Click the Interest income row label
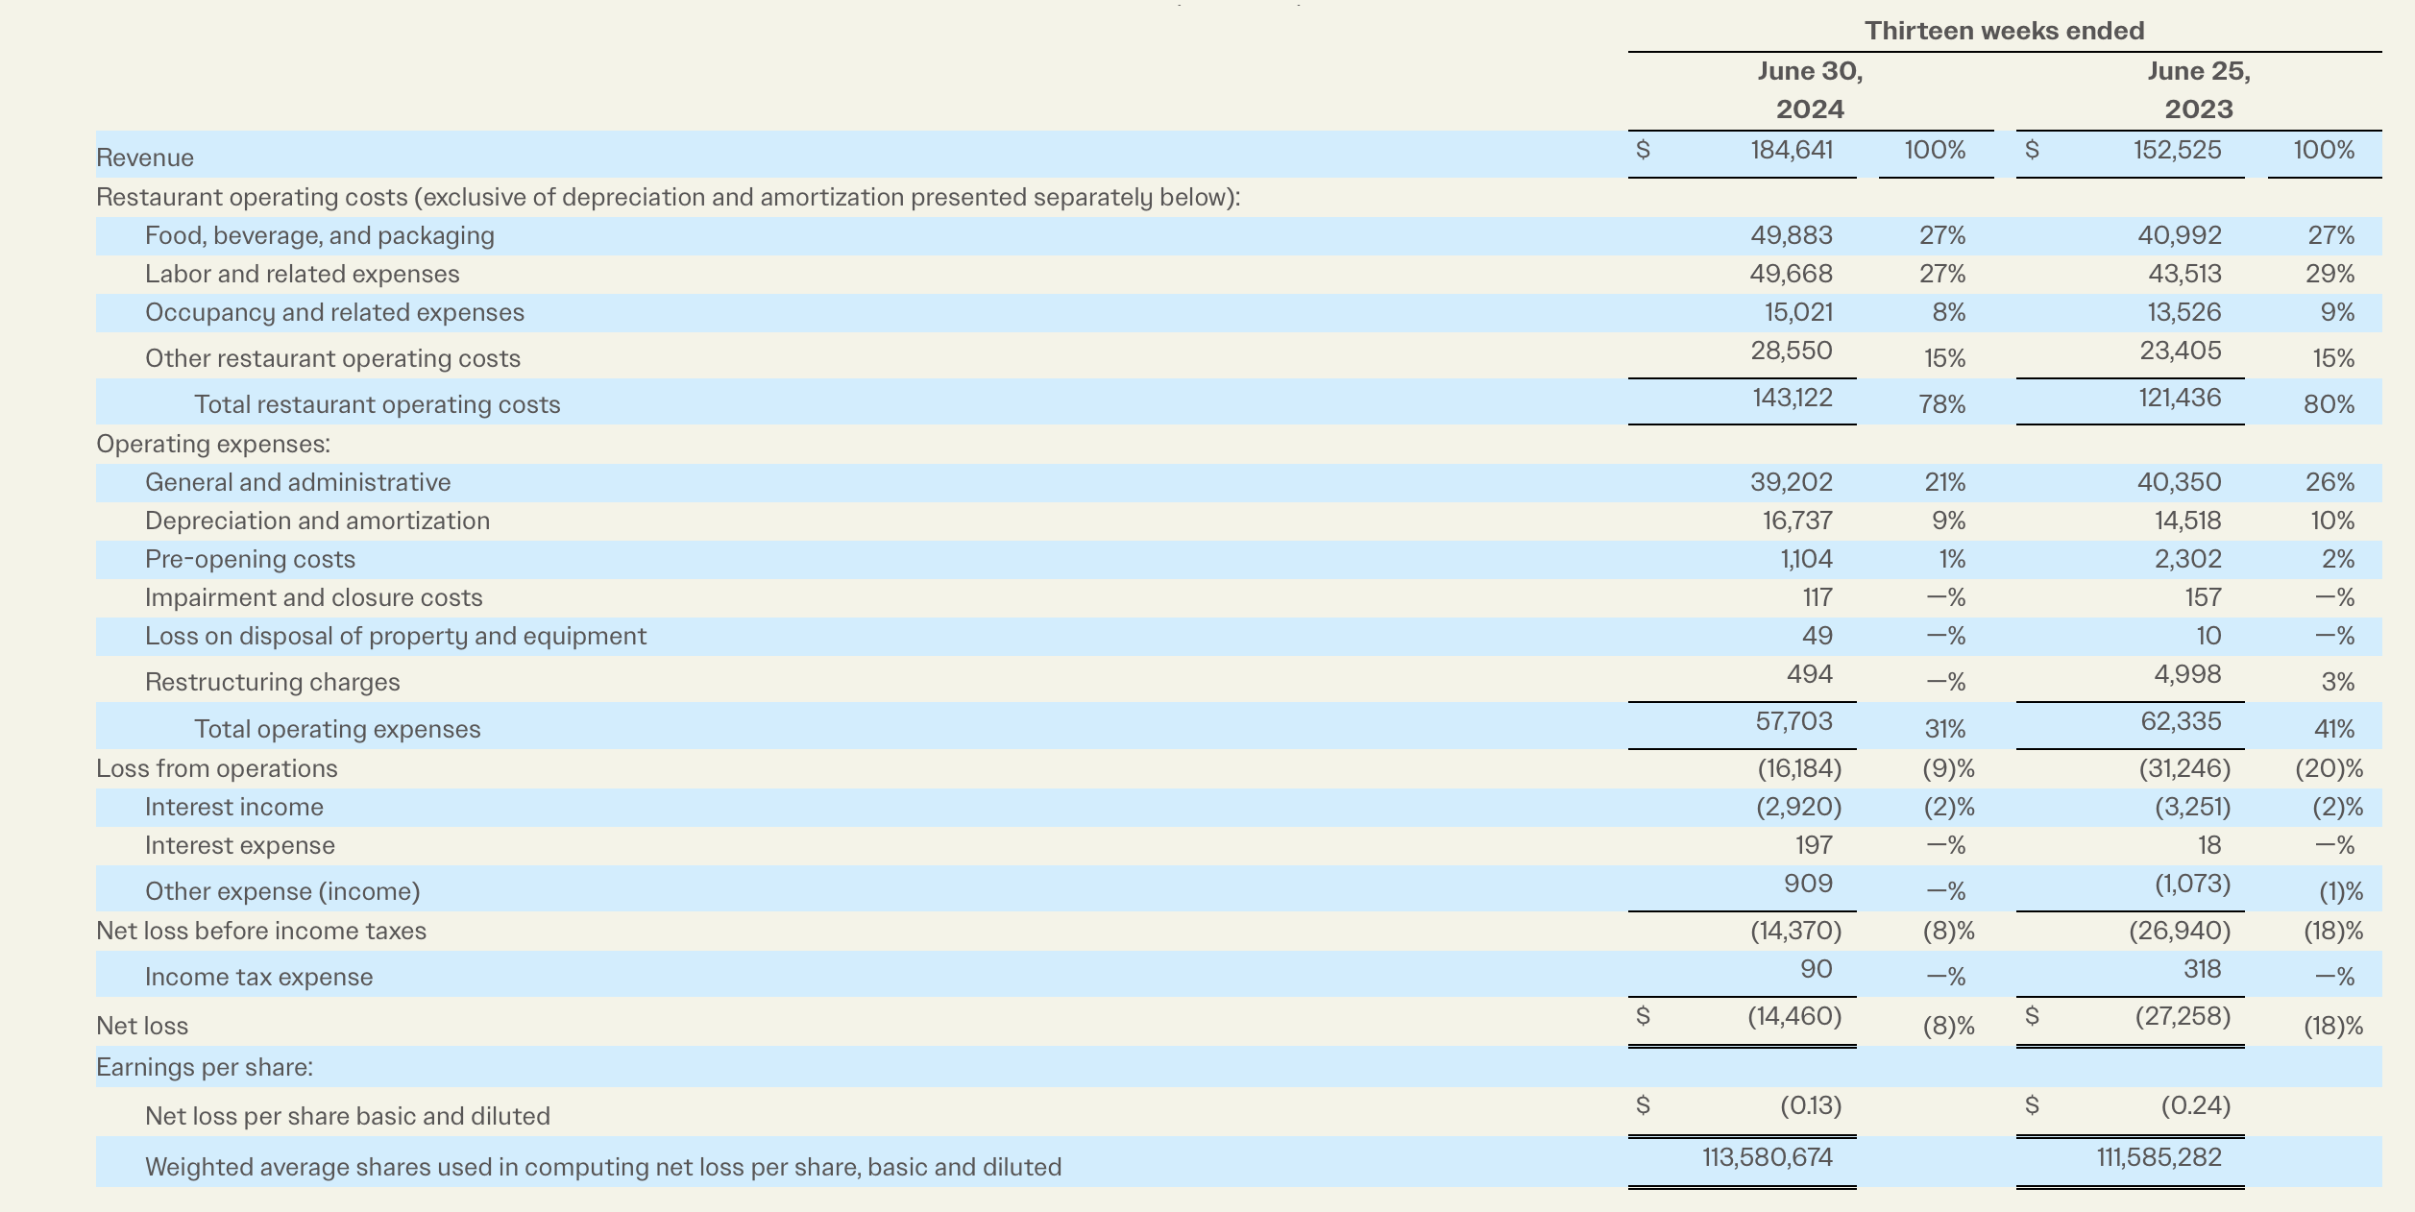This screenshot has height=1212, width=2415. click(x=233, y=807)
